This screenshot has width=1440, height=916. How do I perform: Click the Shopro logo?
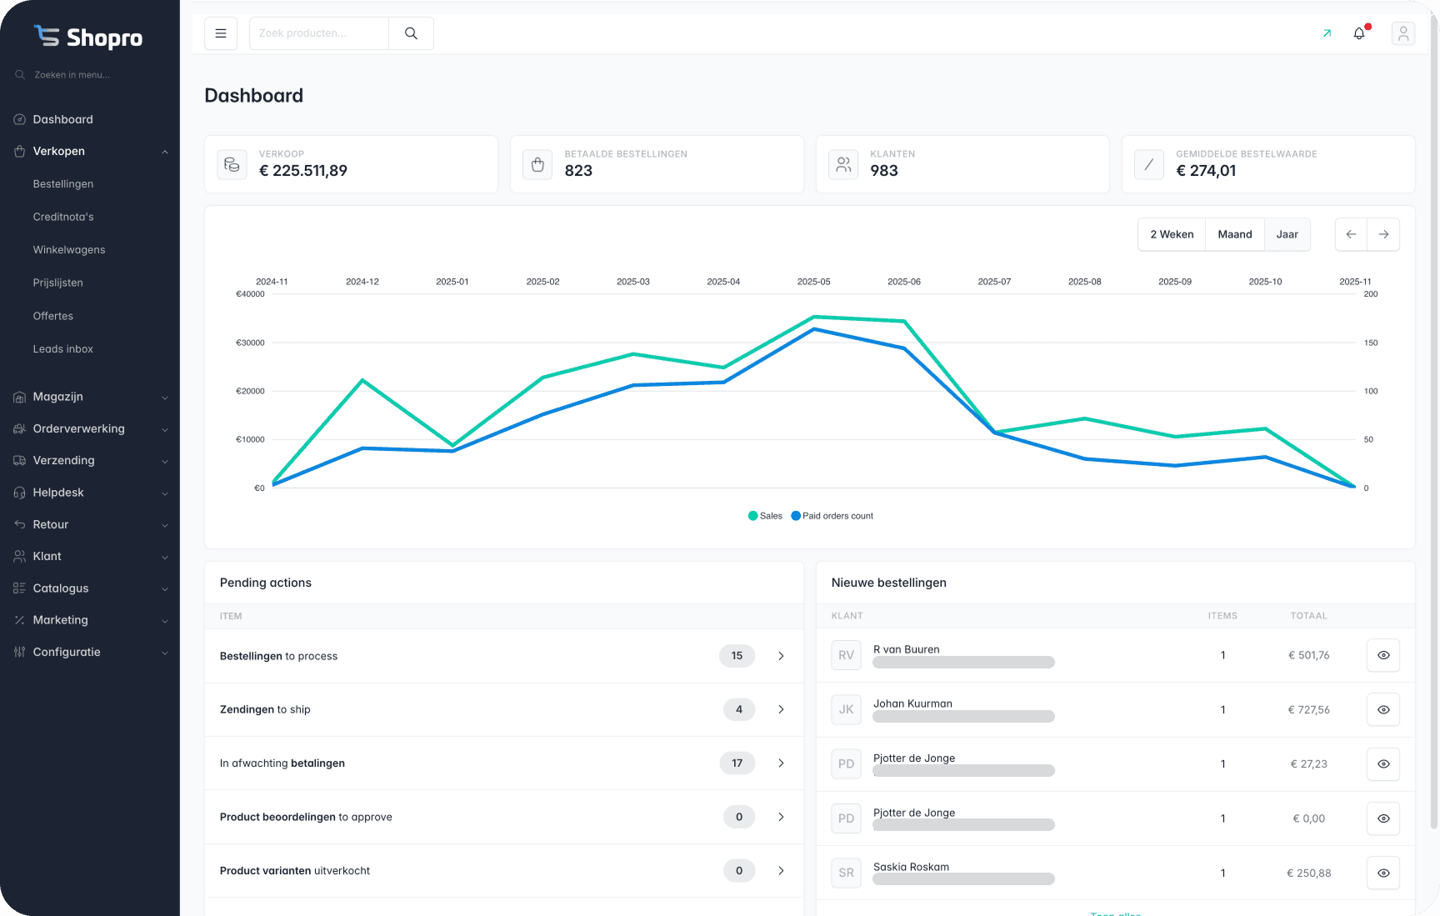[x=88, y=37]
